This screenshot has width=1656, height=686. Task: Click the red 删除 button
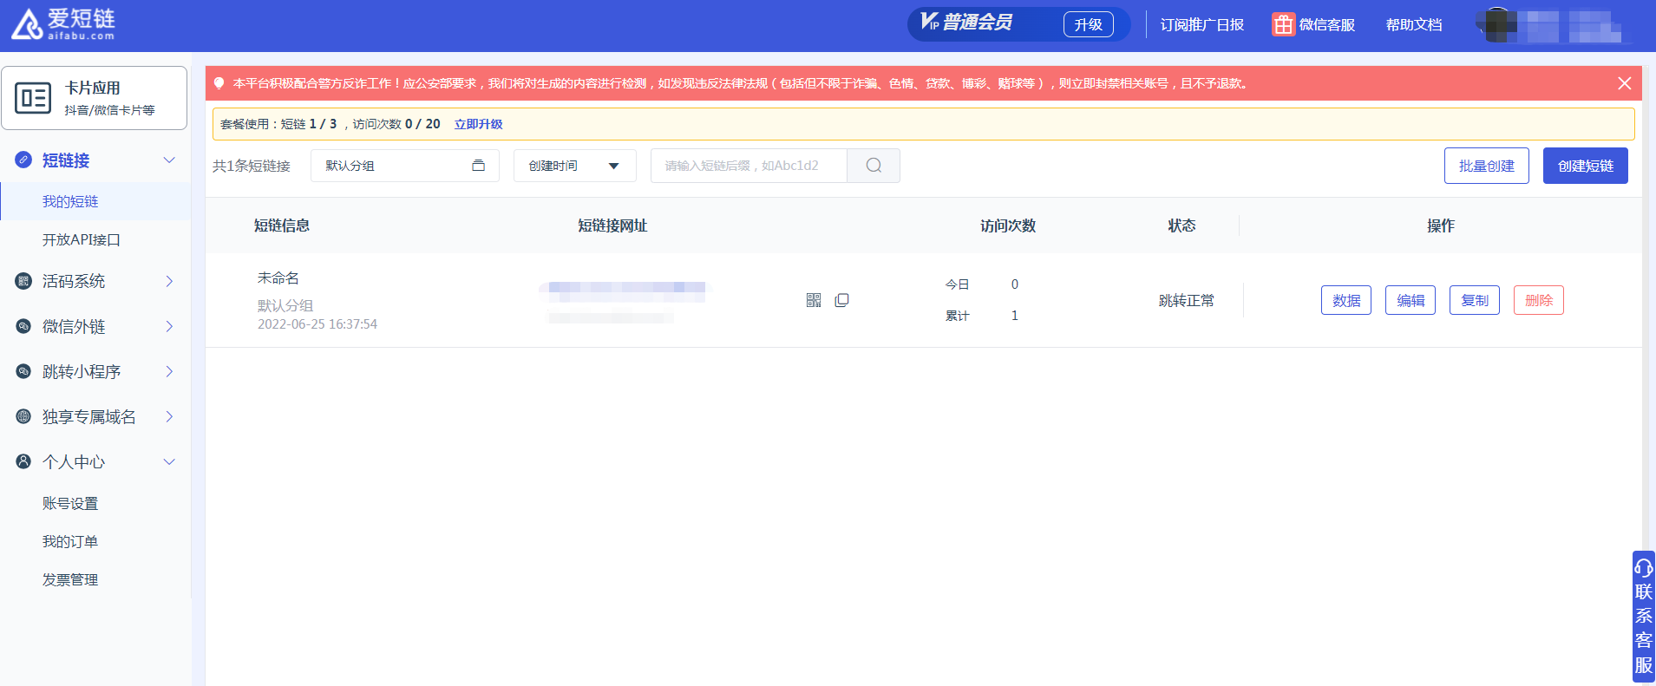[x=1538, y=300]
